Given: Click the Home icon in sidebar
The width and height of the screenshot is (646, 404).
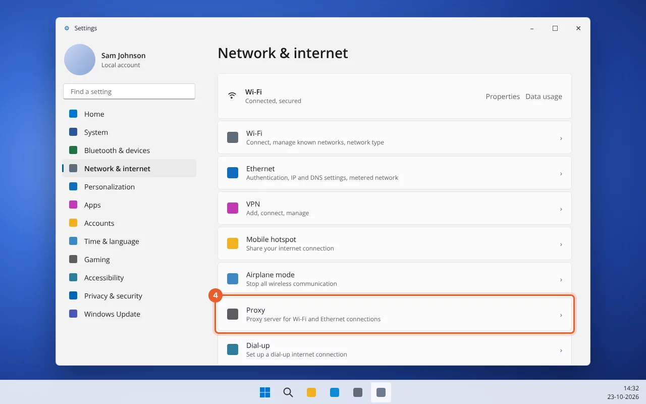Looking at the screenshot, I should (x=73, y=114).
